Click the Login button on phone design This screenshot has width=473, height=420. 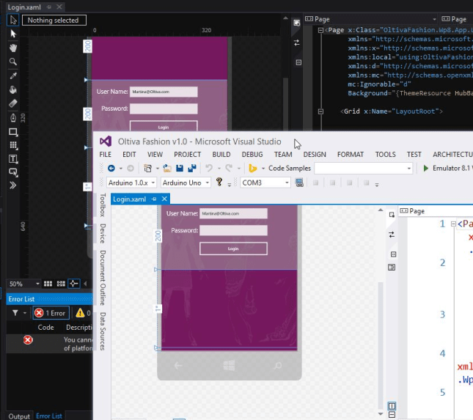(x=233, y=248)
